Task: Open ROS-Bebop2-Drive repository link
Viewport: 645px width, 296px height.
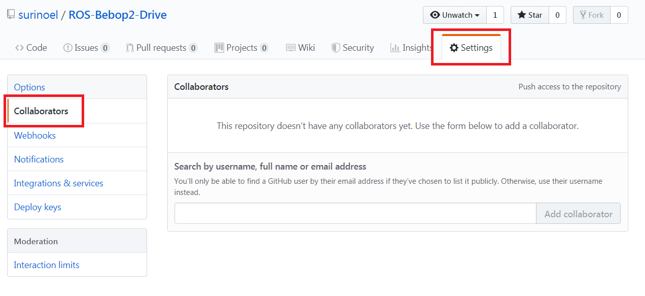Action: point(118,15)
